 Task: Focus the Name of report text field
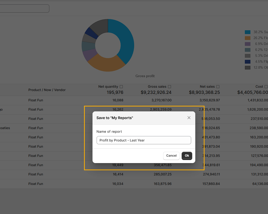tap(144, 140)
